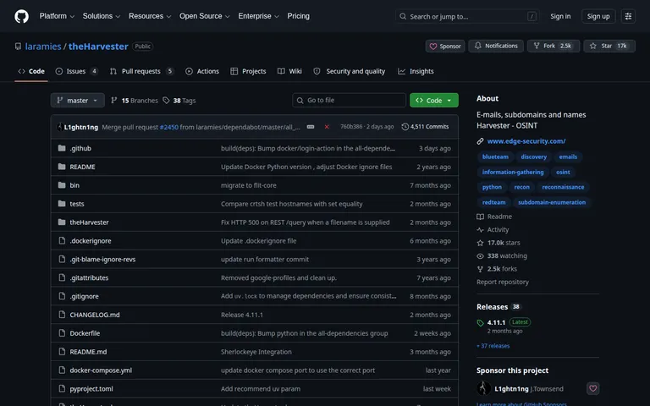Click the .github folder icon
Viewport: 650px width, 406px height.
click(x=62, y=148)
